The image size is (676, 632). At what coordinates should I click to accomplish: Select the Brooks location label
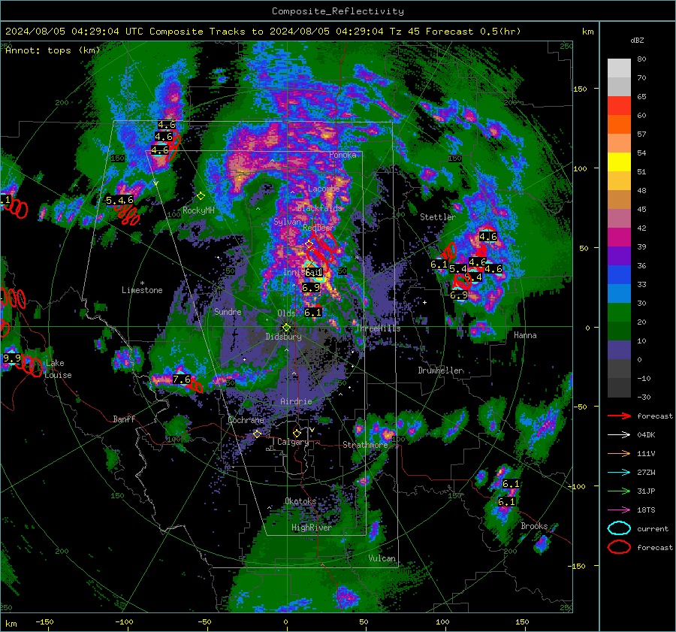click(x=534, y=526)
